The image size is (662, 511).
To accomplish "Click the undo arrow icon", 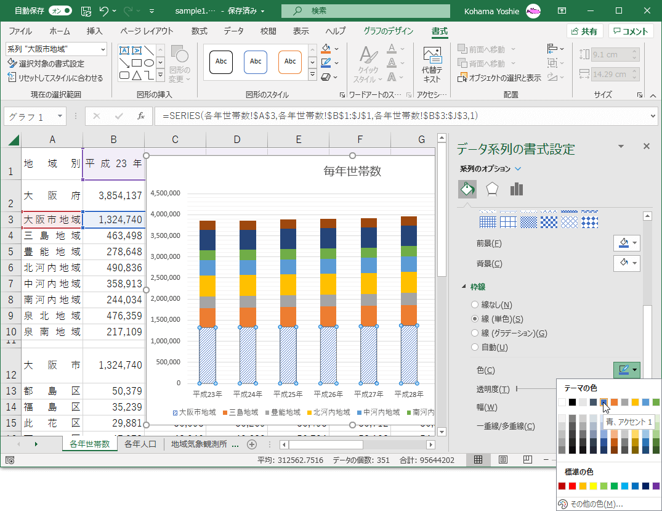I will click(x=104, y=10).
